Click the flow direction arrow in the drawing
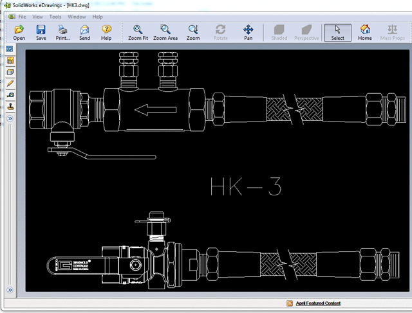The height and width of the screenshot is (313, 412). tap(156, 110)
